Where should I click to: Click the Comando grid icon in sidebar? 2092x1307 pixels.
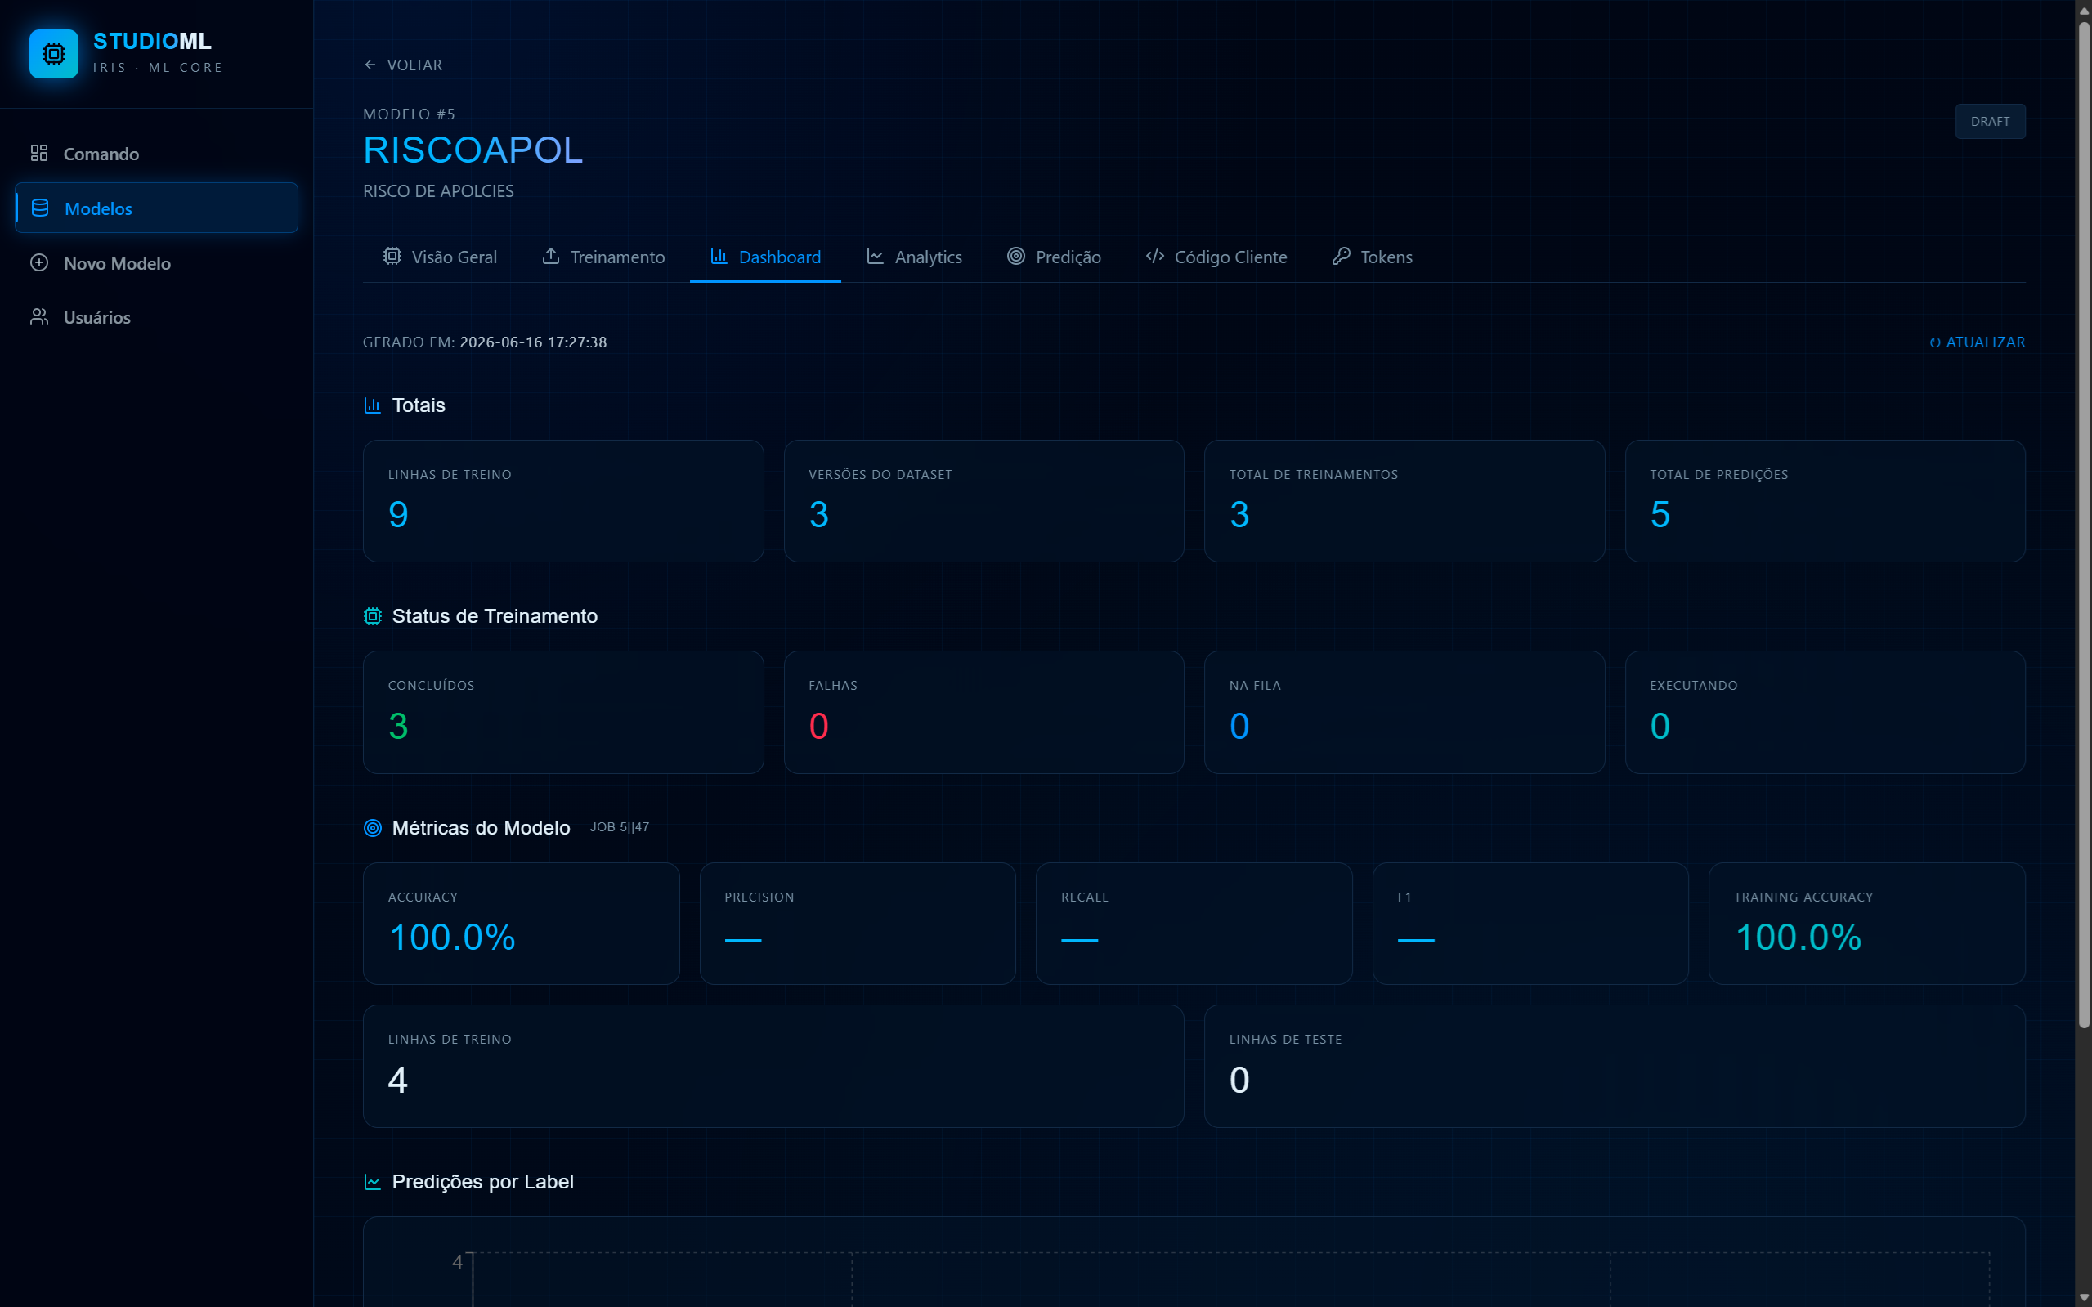click(x=39, y=153)
